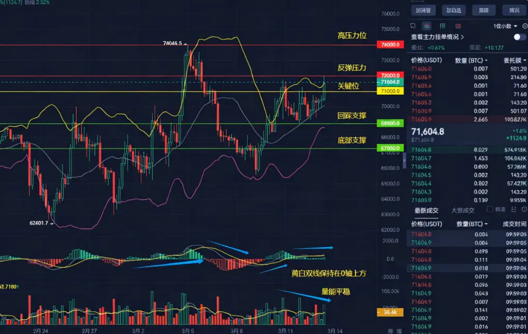528x334 pixels.
Task: Select sell-orders-only order book view icon
Action: [458, 26]
